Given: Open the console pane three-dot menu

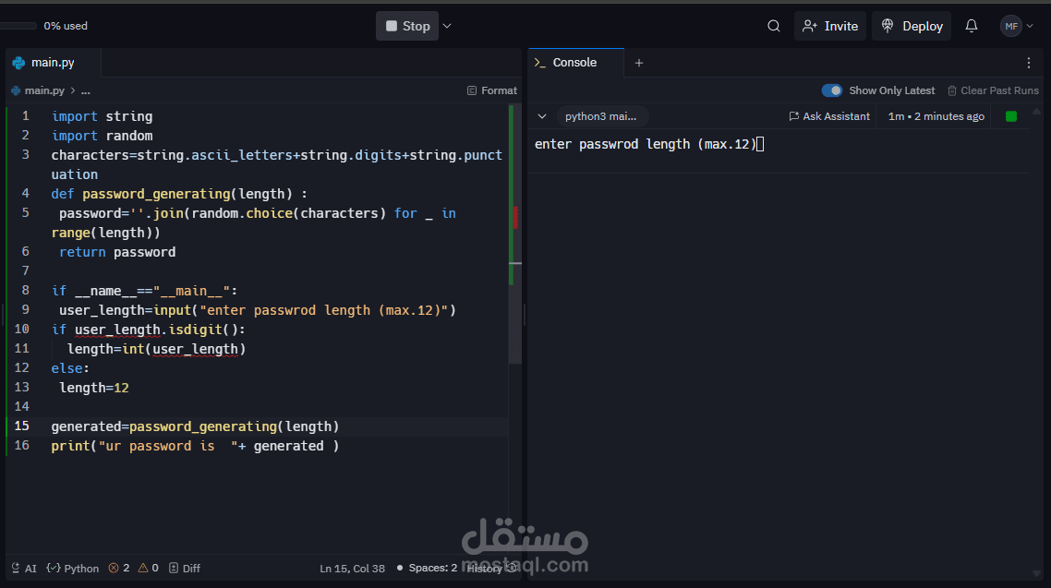Looking at the screenshot, I should (1029, 62).
